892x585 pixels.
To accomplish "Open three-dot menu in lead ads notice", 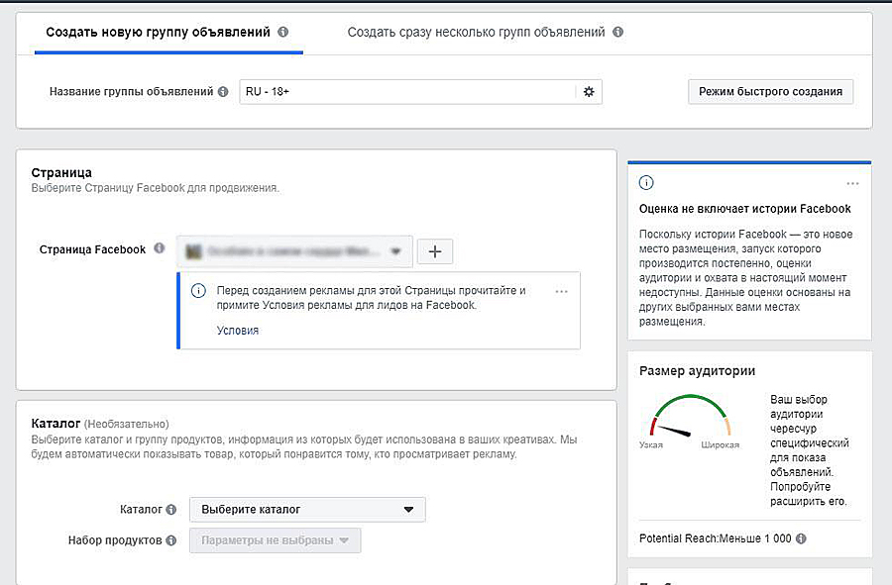I will coord(562,292).
